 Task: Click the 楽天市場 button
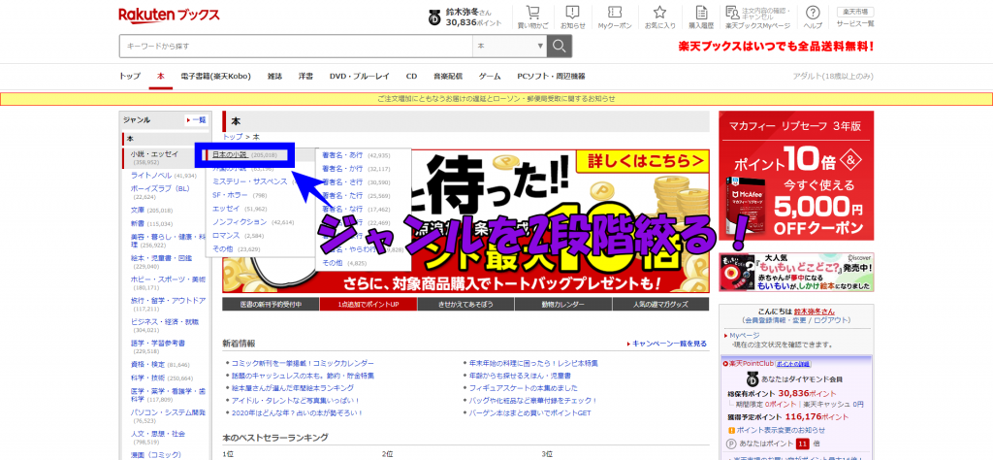pyautogui.click(x=855, y=12)
